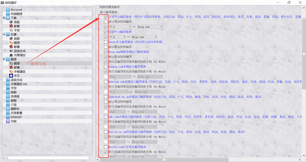The height and width of the screenshot is (162, 306).
Task: Open 百度中文 target engine Bing.com dropdown
Action: click(150, 27)
